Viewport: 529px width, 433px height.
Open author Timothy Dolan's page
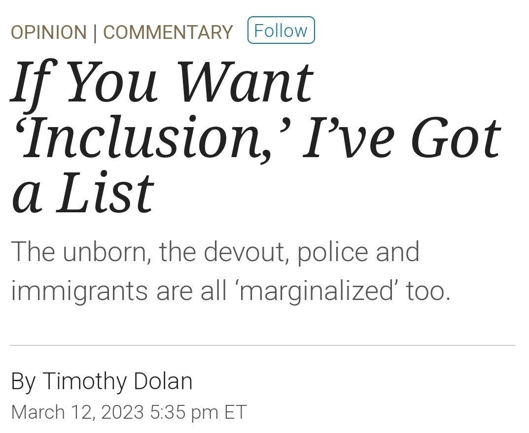click(117, 381)
